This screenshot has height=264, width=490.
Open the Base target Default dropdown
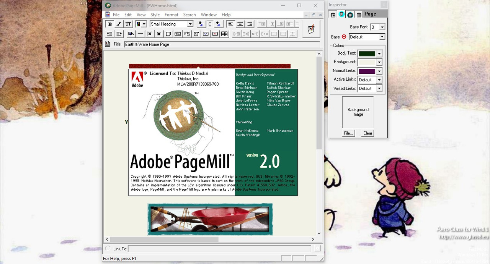[x=382, y=37]
